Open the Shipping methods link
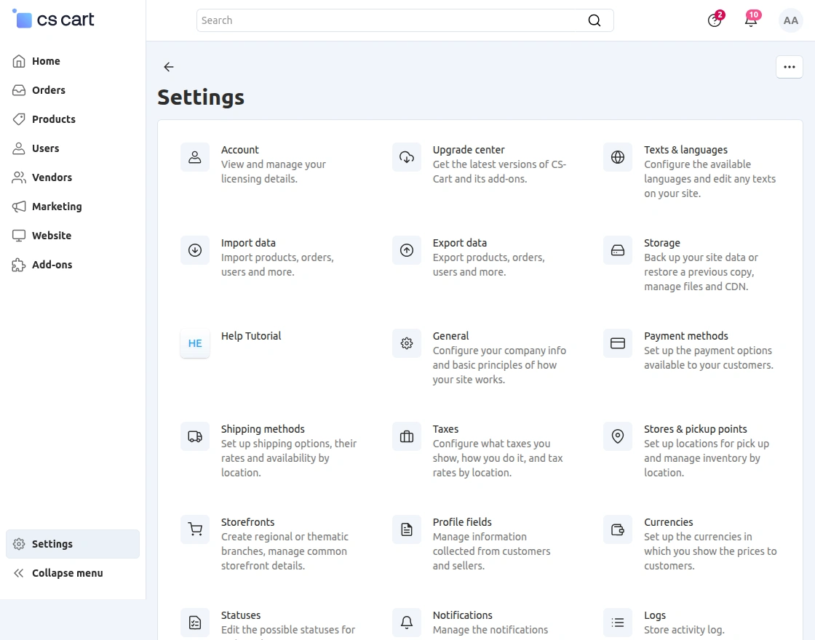 coord(263,429)
